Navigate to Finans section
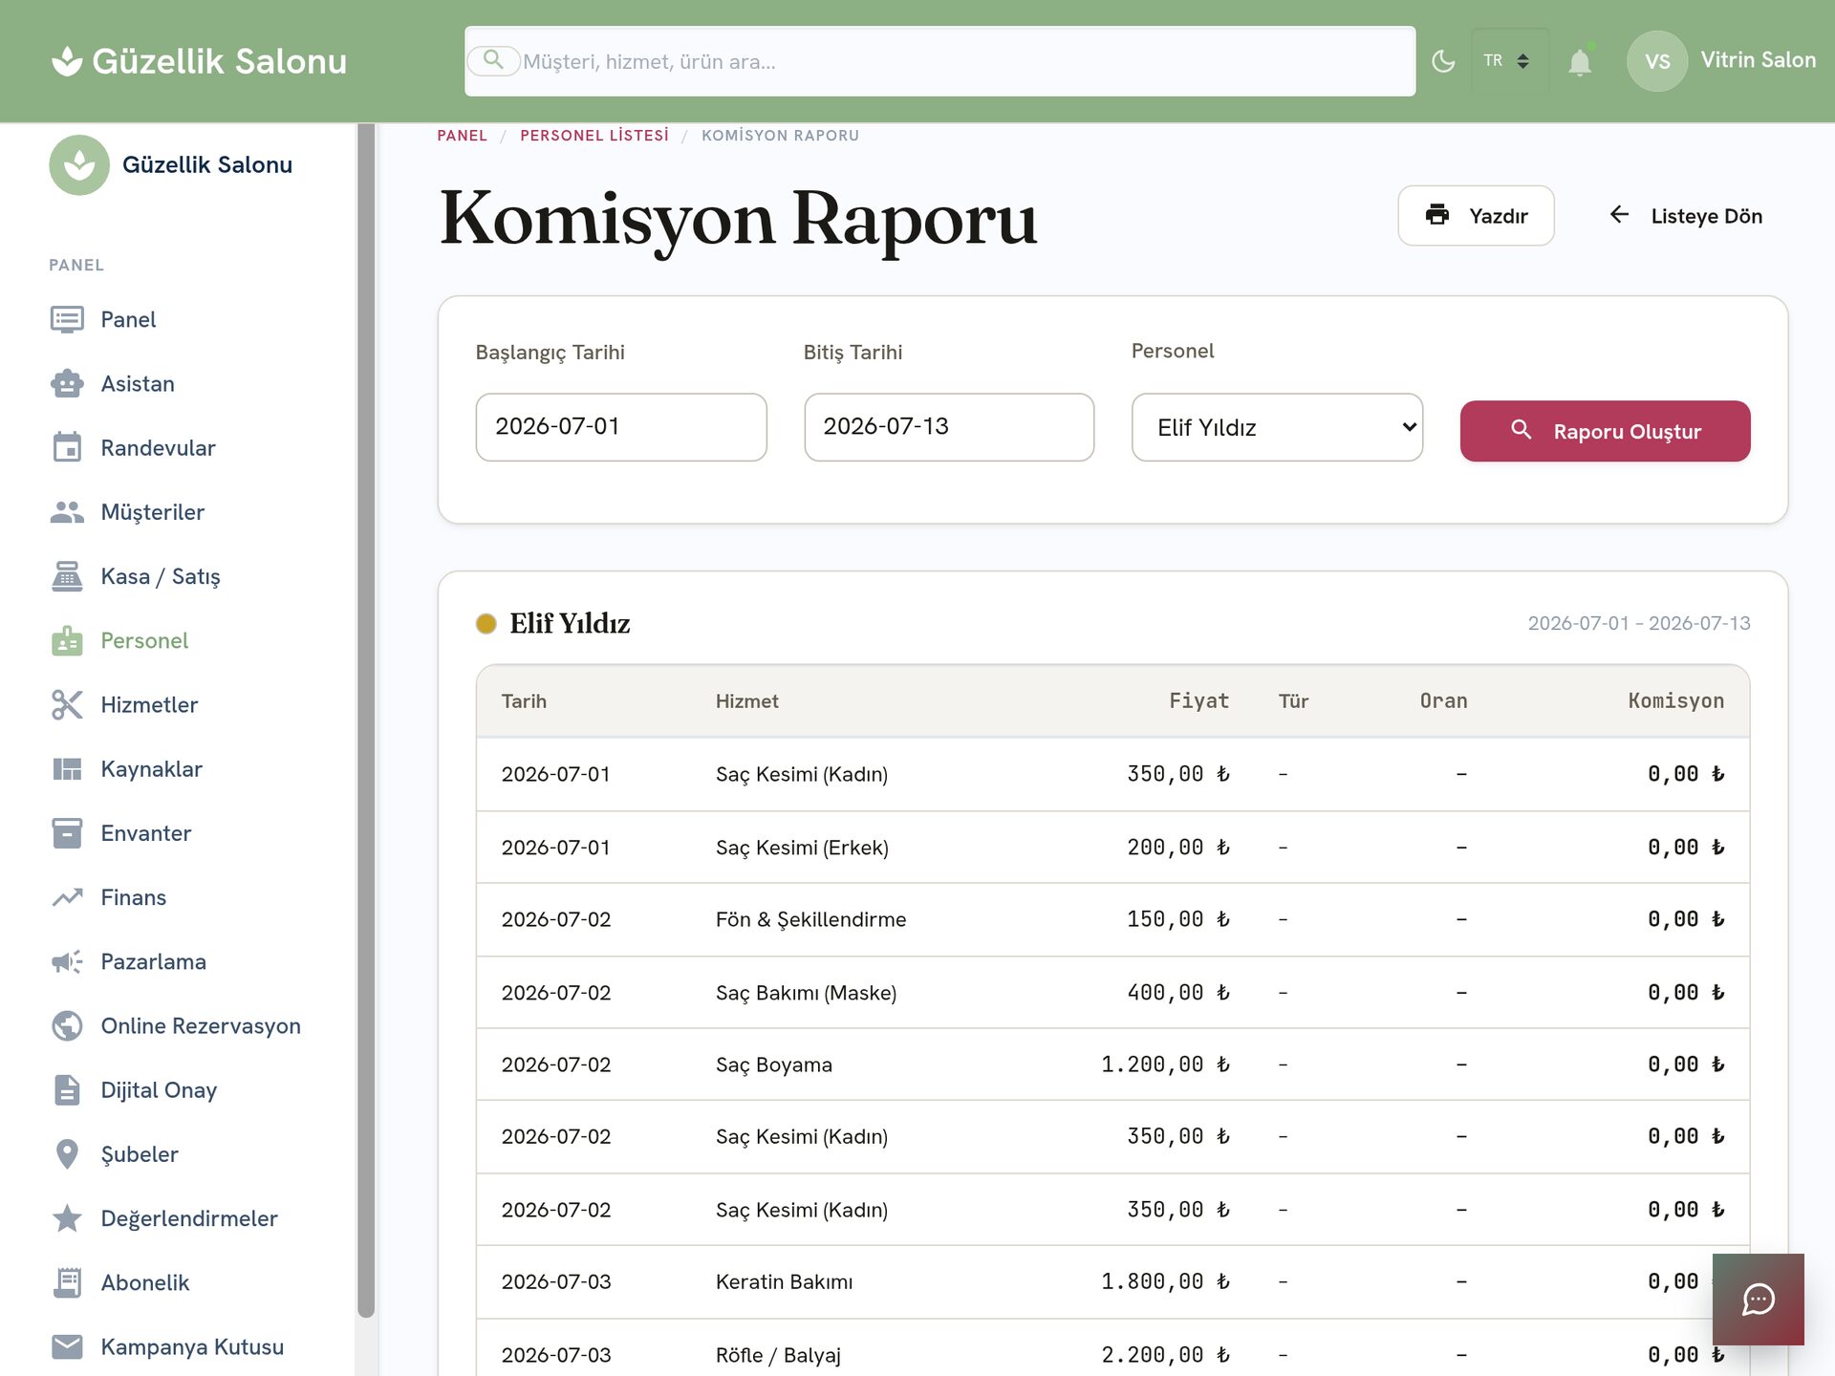Viewport: 1835px width, 1376px height. point(133,896)
